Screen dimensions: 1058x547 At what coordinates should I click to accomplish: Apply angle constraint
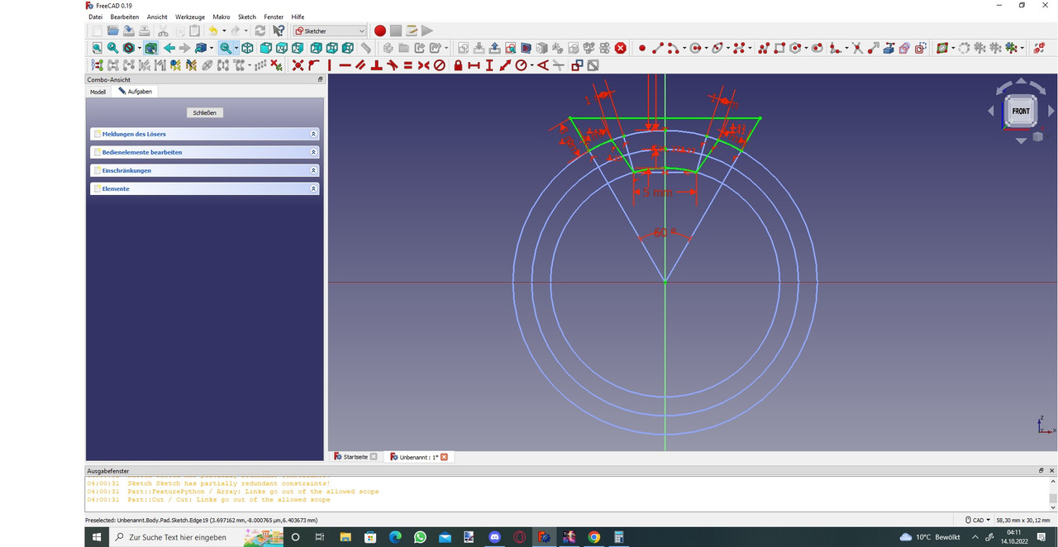tap(543, 64)
